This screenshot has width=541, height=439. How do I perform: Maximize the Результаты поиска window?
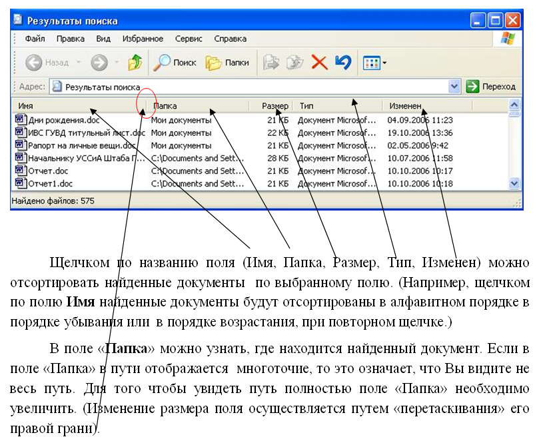pos(496,21)
